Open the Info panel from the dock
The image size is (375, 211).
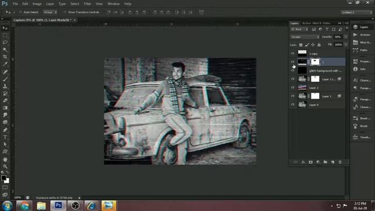pyautogui.click(x=362, y=69)
